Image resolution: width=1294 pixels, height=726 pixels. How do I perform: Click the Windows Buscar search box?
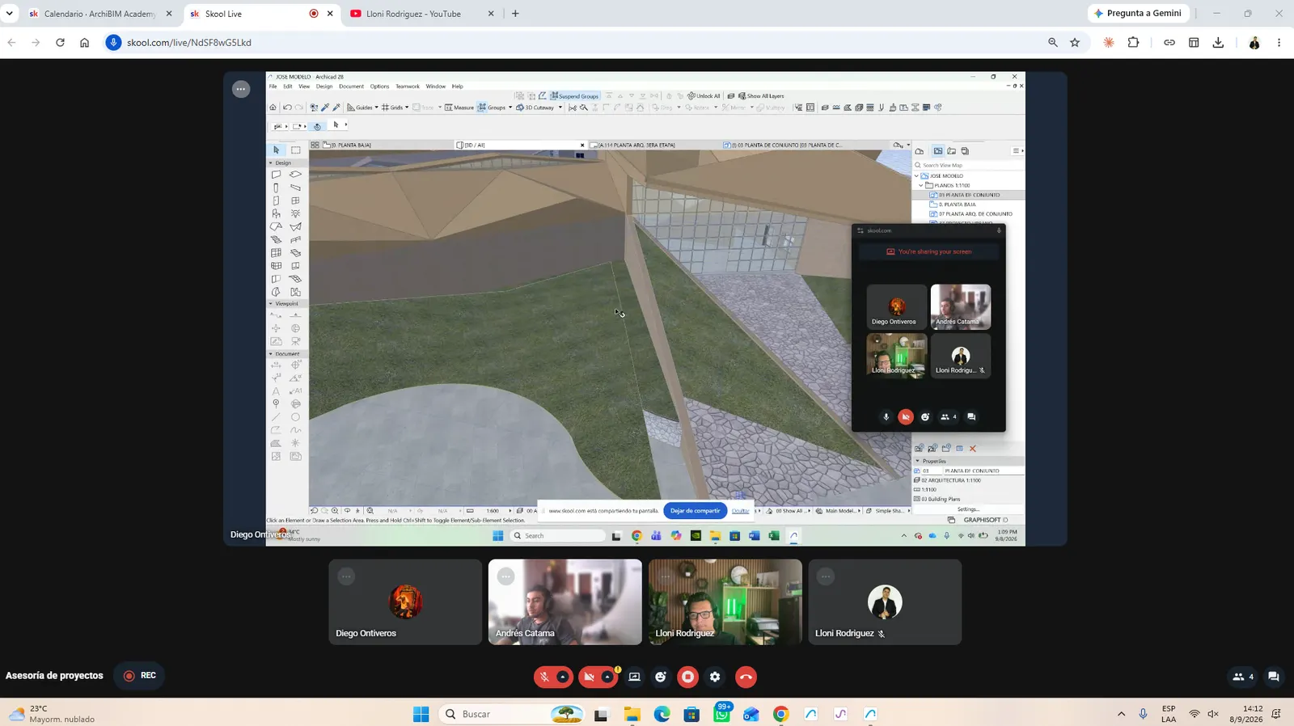[x=512, y=714]
